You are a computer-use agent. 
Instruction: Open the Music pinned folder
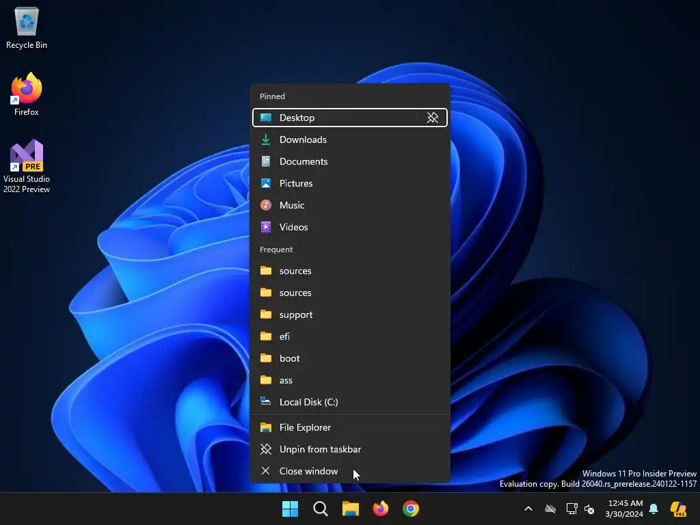(x=350, y=205)
